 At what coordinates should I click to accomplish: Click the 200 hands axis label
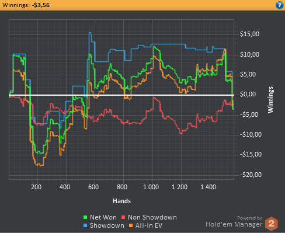click(36, 187)
